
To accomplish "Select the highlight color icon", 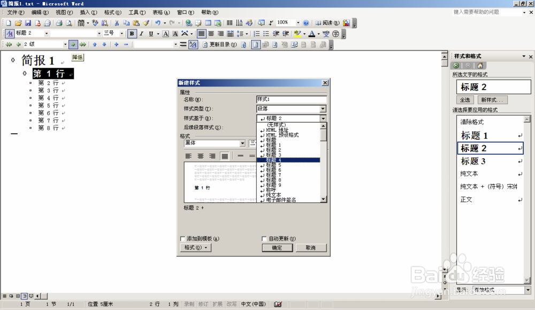I will coord(297,33).
